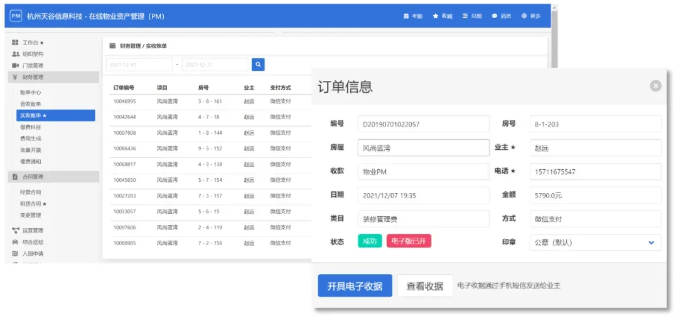The height and width of the screenshot is (316, 678).
Task: Select order row 10046995
Action: click(210, 102)
